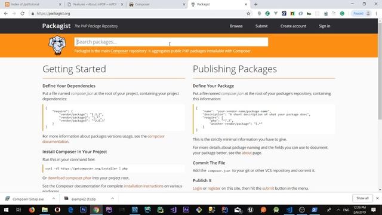
Task: Open File Explorer from the taskbar
Action: [x=45, y=210]
